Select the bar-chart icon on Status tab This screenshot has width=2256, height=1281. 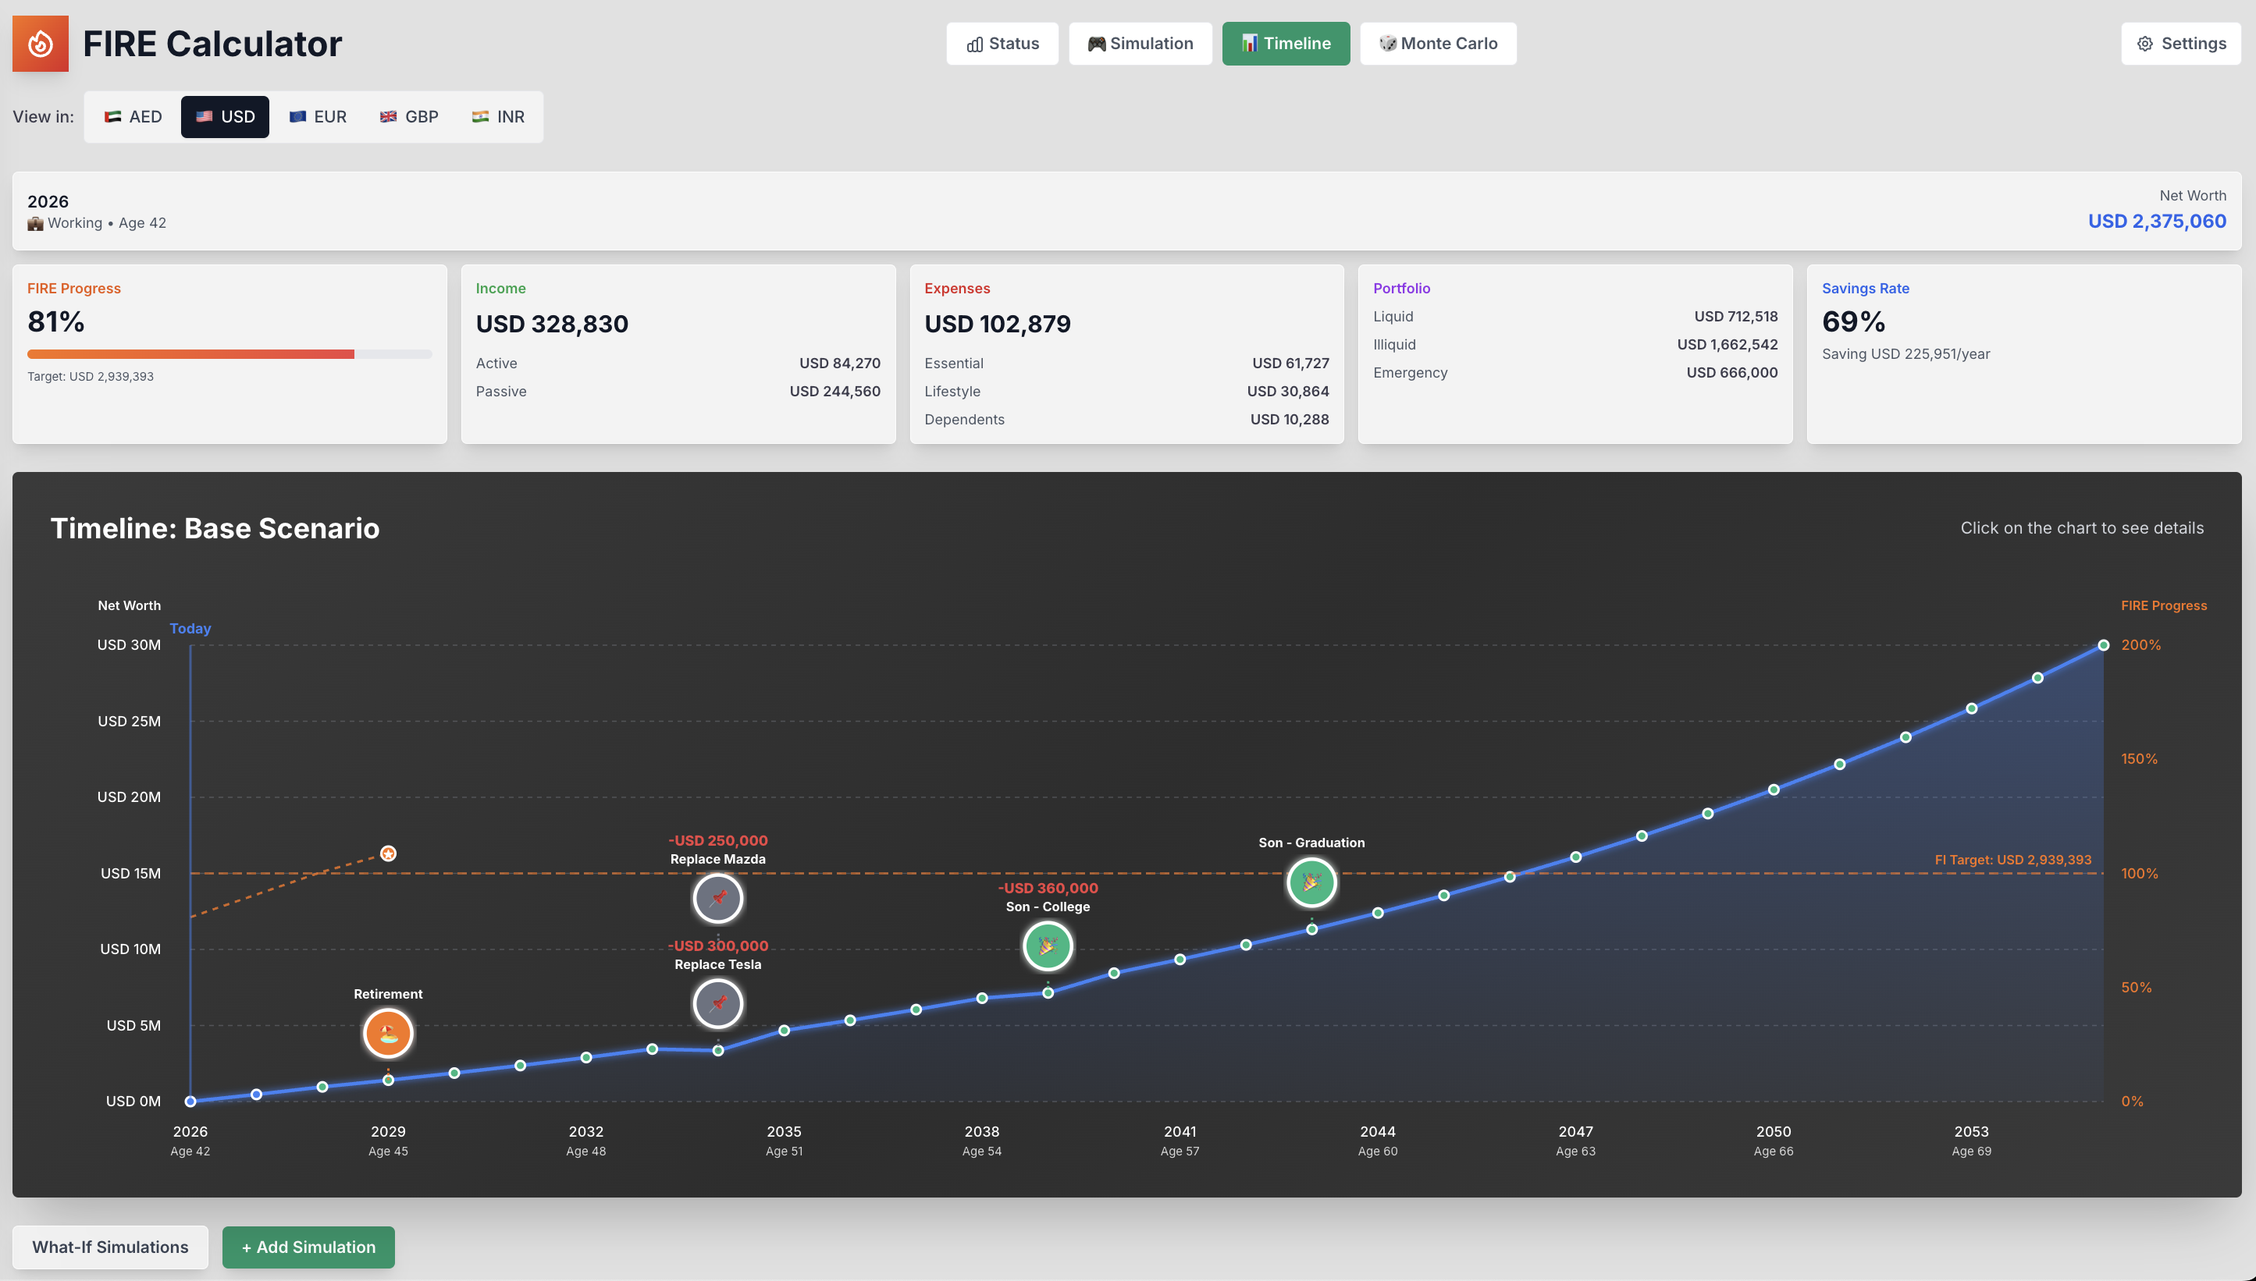point(973,43)
